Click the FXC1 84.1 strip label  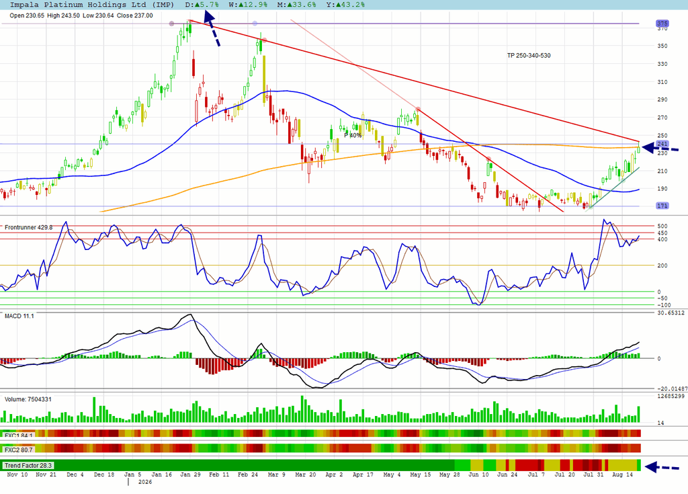[x=18, y=435]
